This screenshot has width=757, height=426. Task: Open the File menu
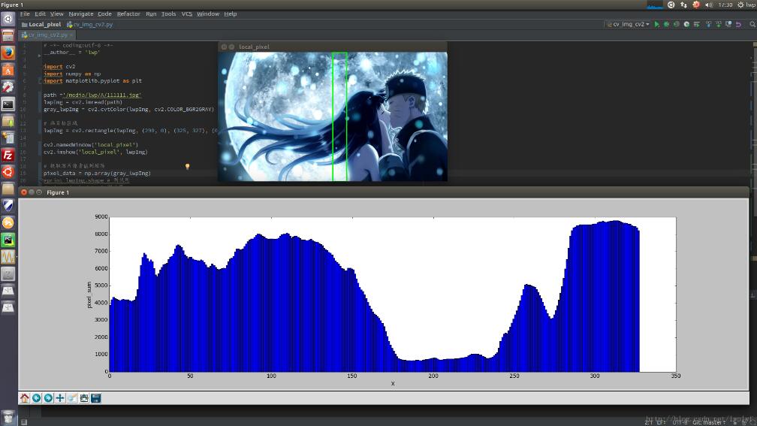(25, 14)
